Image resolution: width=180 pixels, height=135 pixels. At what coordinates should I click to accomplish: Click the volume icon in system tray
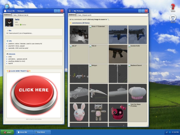(167, 132)
